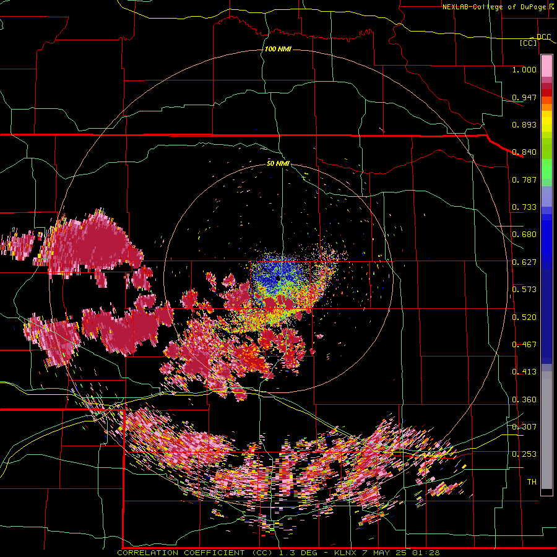The height and width of the screenshot is (557, 557).
Task: Click the 100 NMI range ring label
Action: tap(278, 49)
